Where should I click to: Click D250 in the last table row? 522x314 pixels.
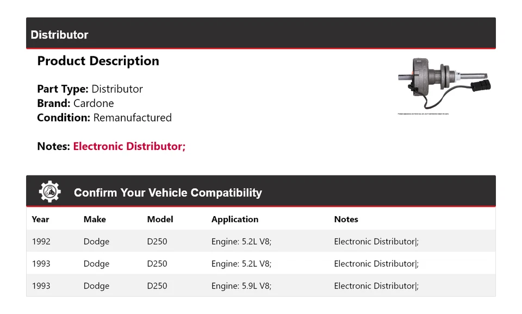(157, 286)
